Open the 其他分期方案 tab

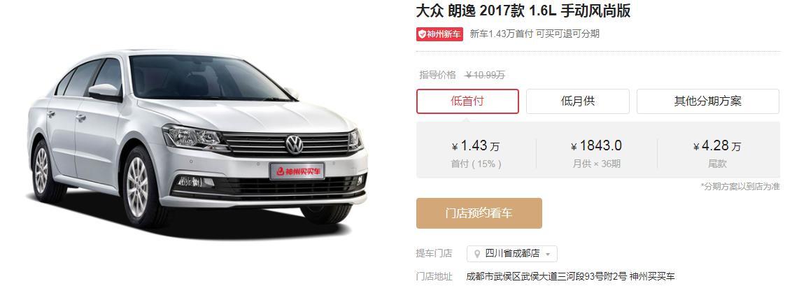pyautogui.click(x=707, y=101)
